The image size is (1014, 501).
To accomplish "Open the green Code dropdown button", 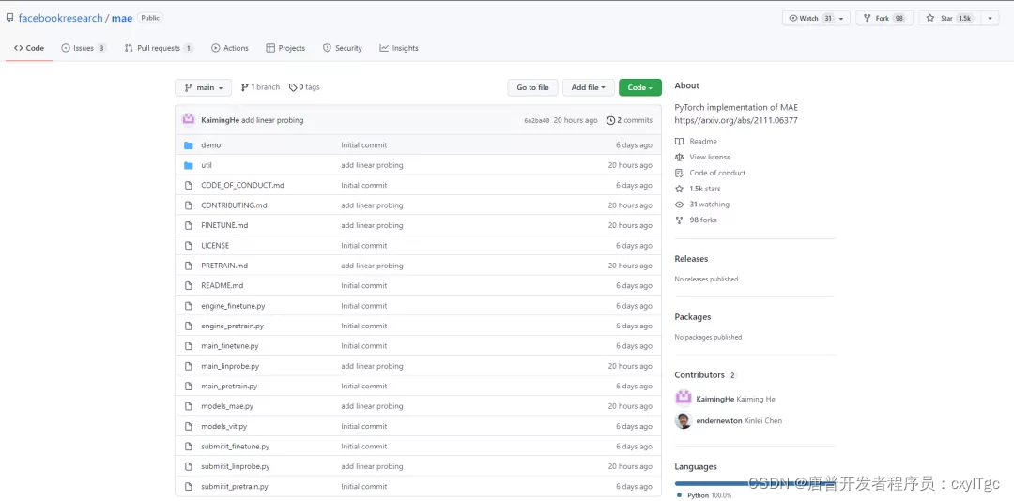I will (640, 87).
